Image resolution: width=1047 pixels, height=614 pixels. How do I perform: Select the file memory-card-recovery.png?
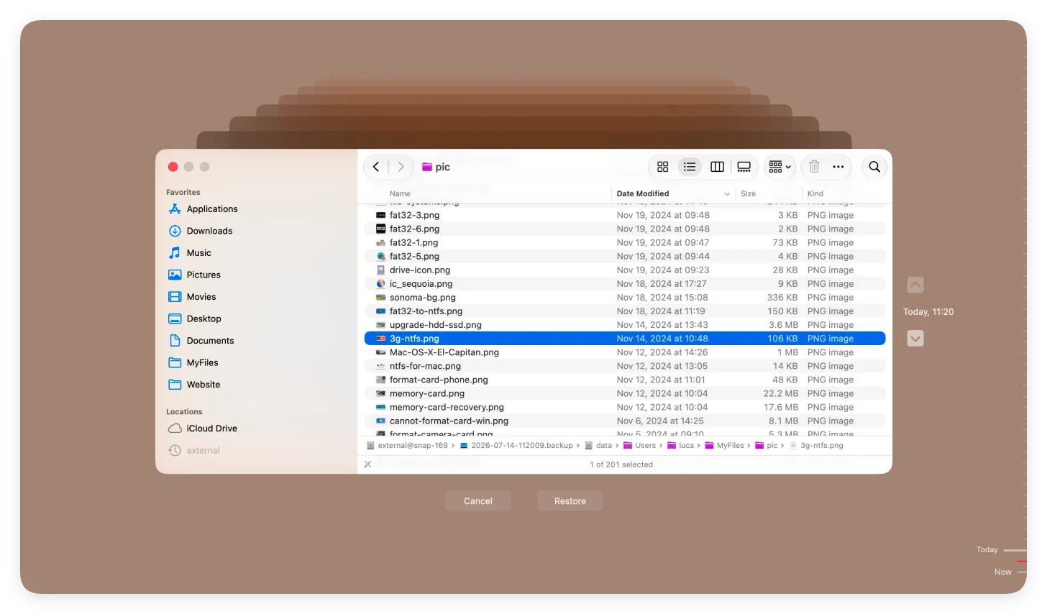(x=624, y=407)
